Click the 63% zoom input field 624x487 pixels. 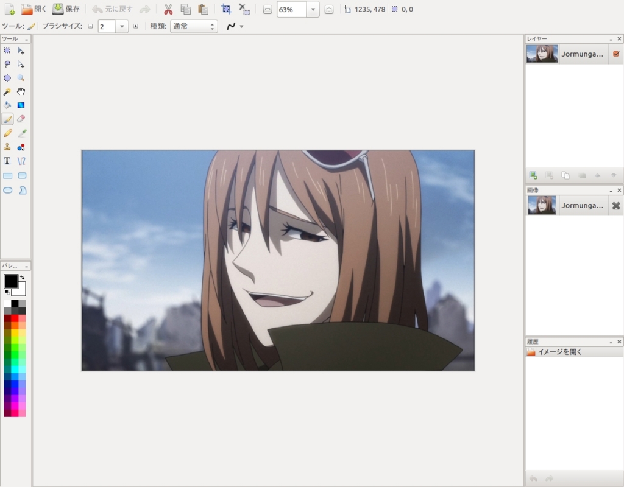click(x=292, y=10)
